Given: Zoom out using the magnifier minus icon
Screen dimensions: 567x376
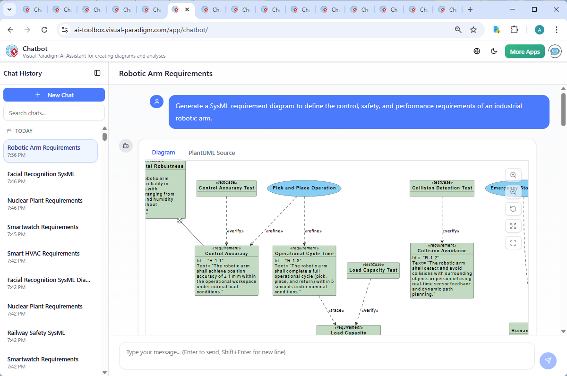Looking at the screenshot, I should tap(513, 192).
